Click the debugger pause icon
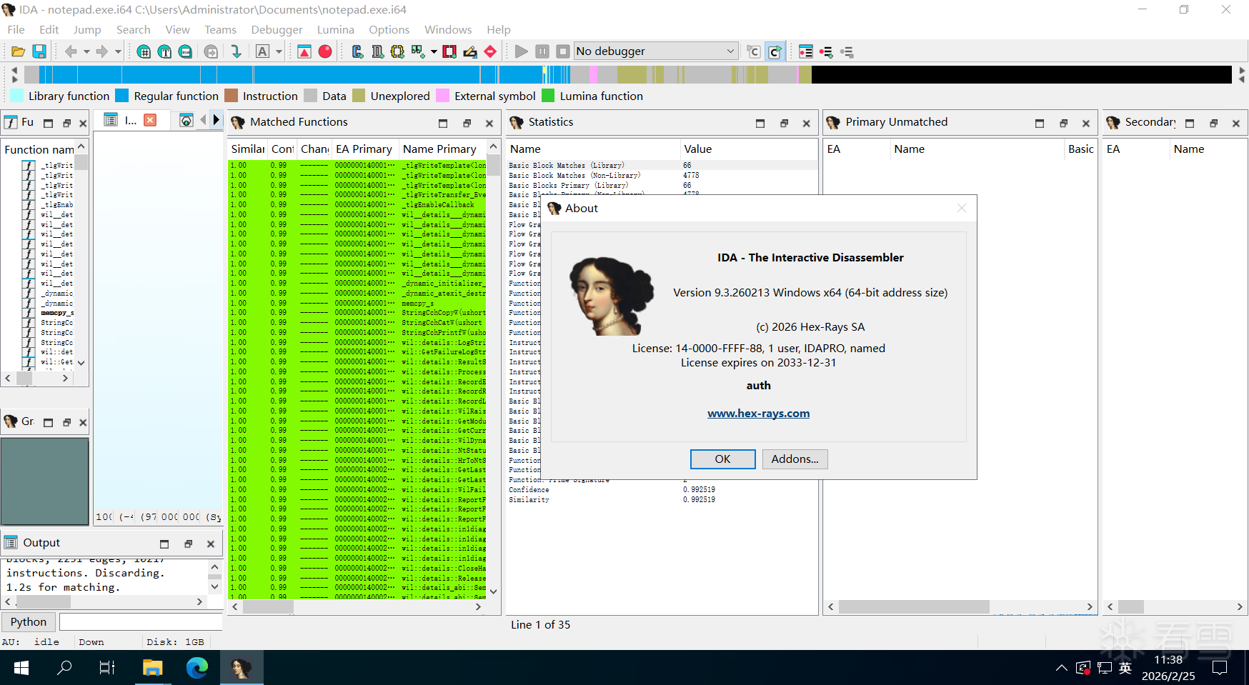The height and width of the screenshot is (685, 1249). [x=542, y=51]
